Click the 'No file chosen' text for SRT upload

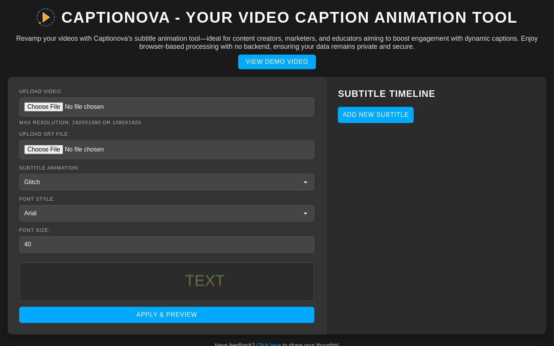84,150
